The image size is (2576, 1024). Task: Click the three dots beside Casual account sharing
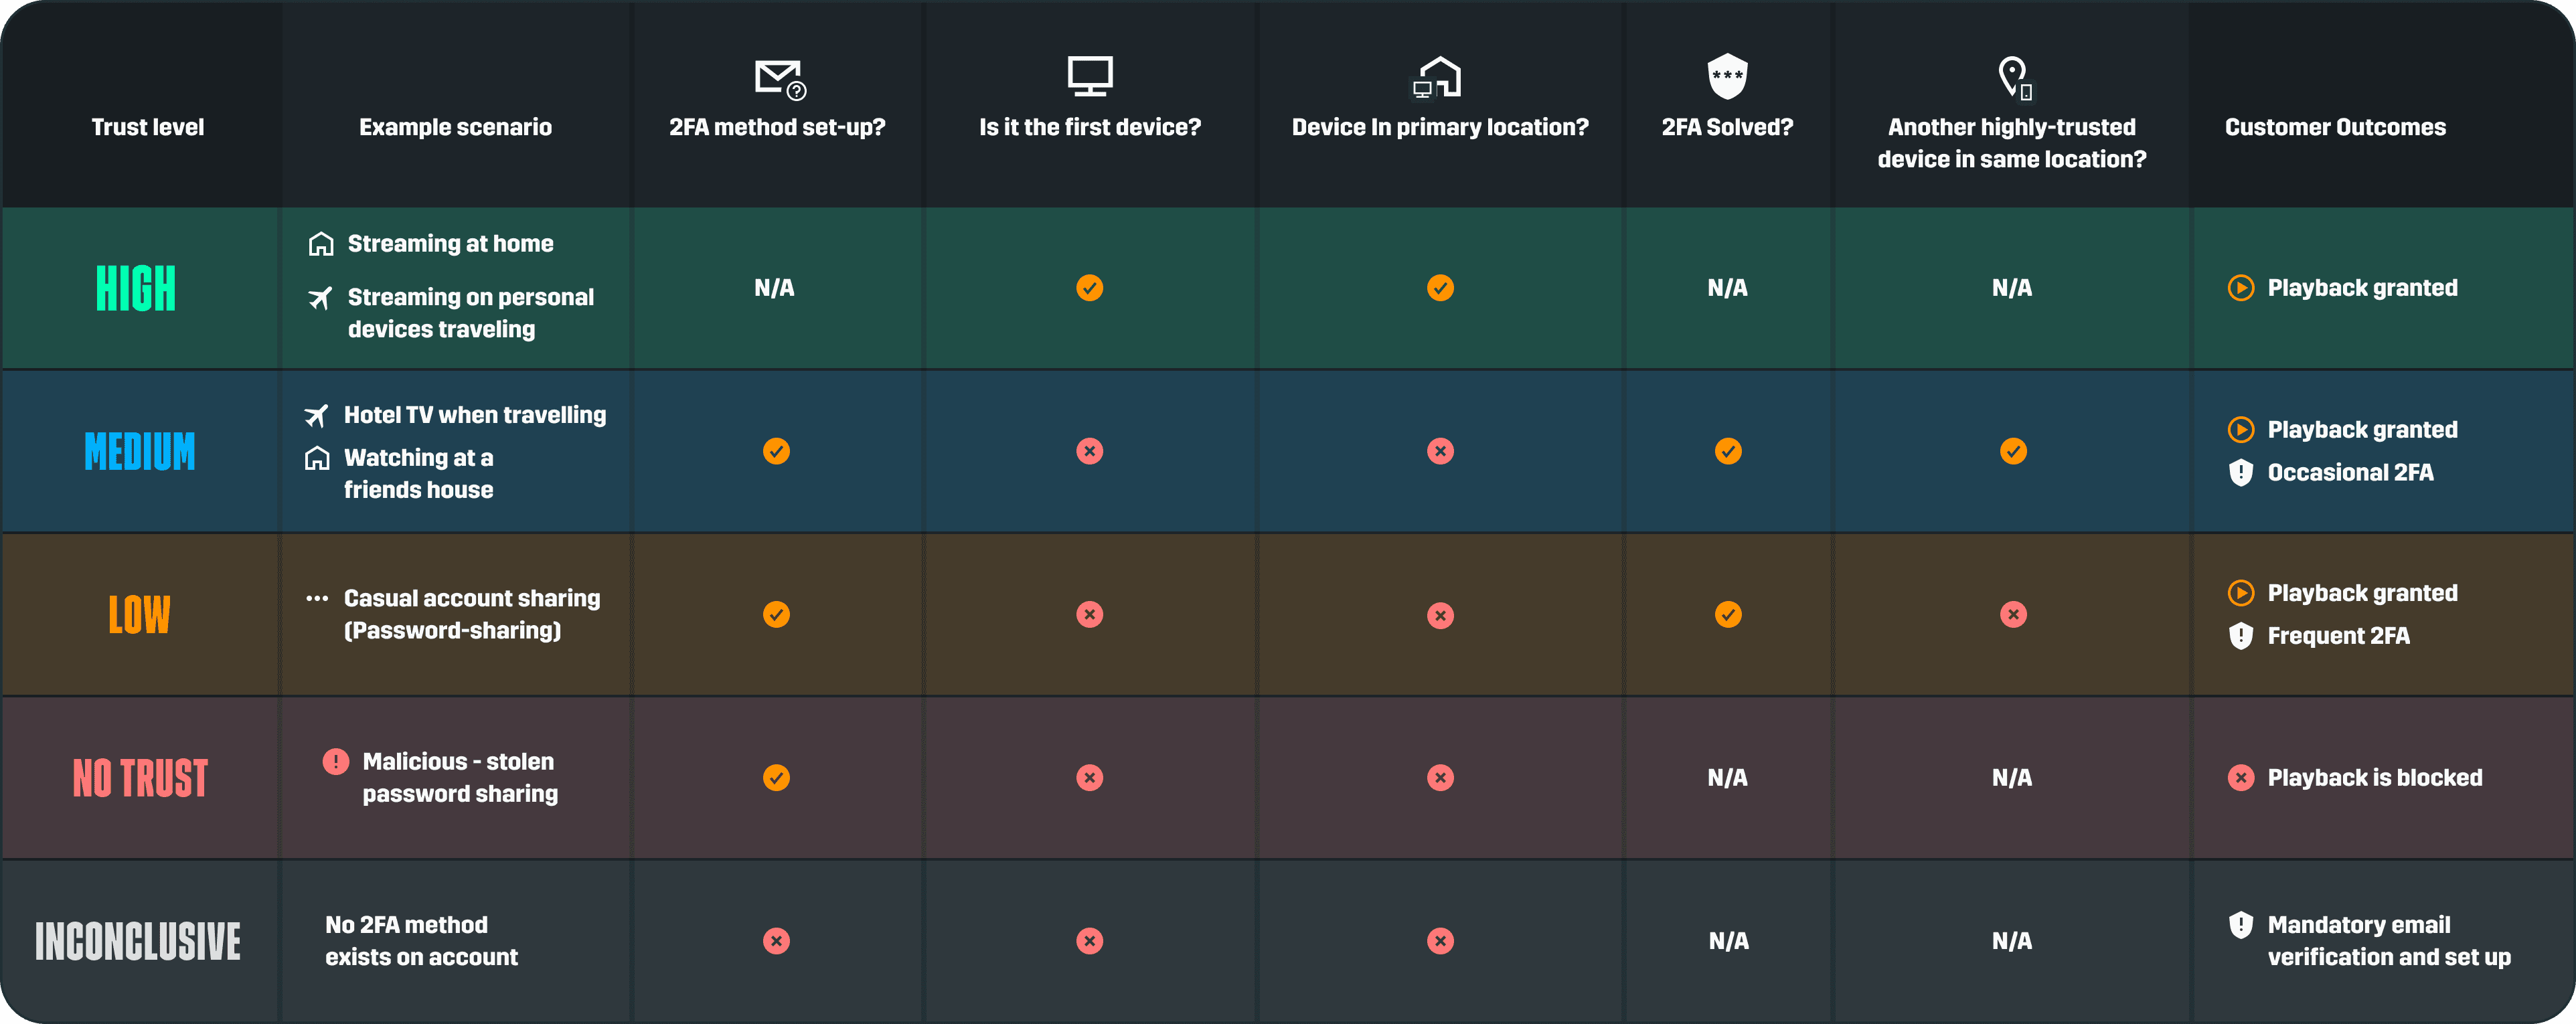coord(317,598)
